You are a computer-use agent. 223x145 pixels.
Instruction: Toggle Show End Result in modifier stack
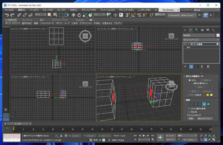point(191,67)
